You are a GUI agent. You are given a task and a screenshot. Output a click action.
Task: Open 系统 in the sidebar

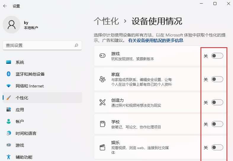pos(20,62)
